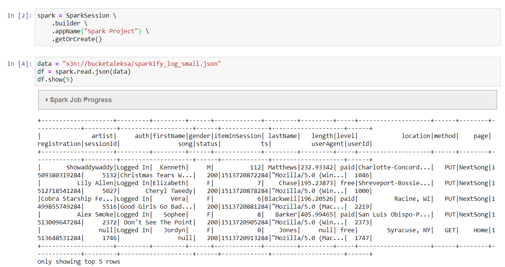Click the sessionId value 5516
The image size is (505, 267).
[x=109, y=207]
